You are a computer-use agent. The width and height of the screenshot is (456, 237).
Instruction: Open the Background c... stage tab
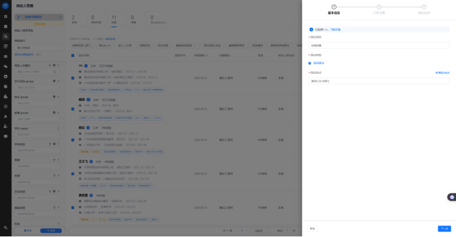click(159, 19)
